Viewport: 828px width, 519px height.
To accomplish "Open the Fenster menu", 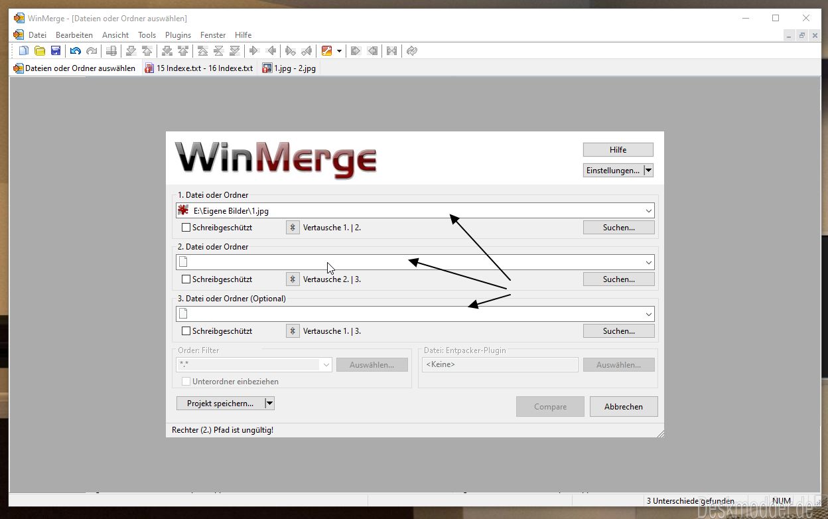I will [x=213, y=35].
